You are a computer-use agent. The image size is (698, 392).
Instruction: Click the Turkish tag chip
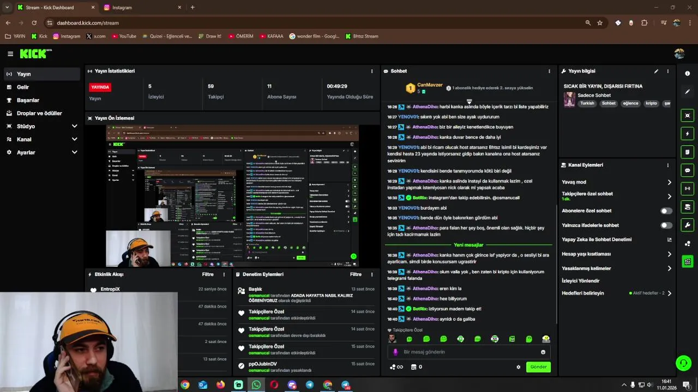coord(587,103)
